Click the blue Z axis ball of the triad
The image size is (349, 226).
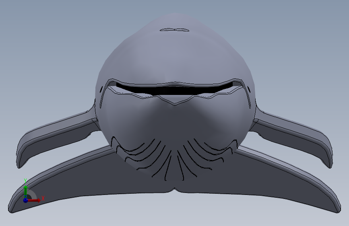tap(26, 200)
